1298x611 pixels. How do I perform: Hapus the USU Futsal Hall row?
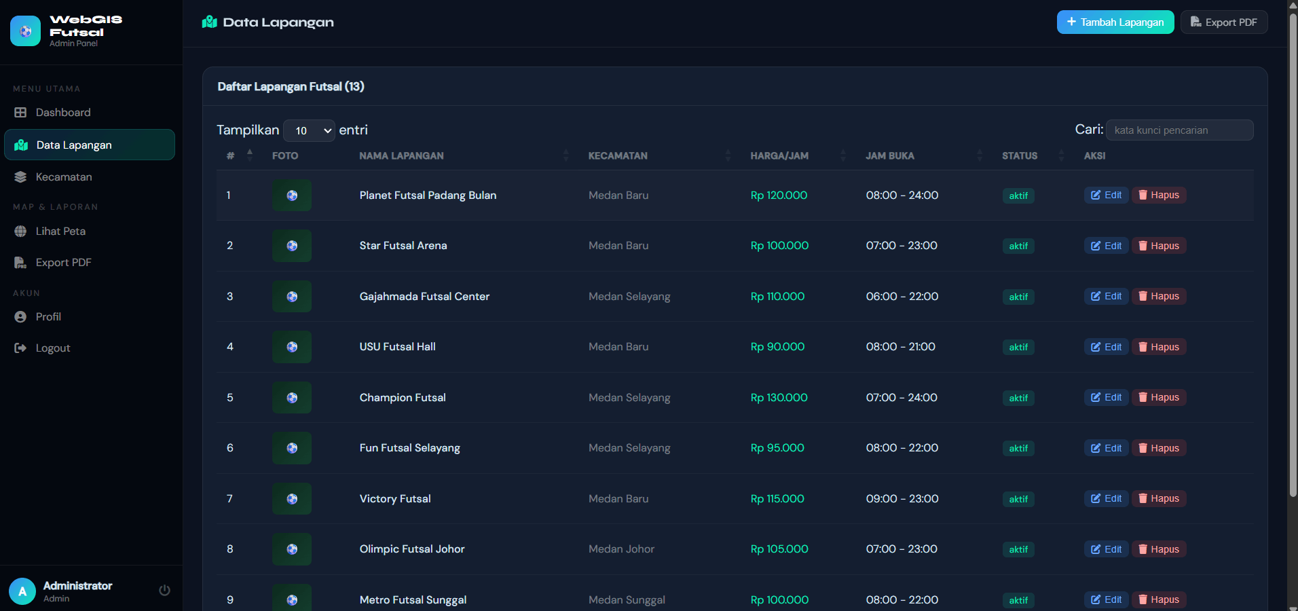tap(1159, 347)
